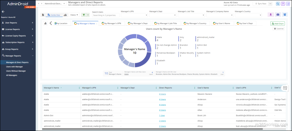Focus the Search Users input field
The height and width of the screenshot is (131, 292).
tap(106, 15)
